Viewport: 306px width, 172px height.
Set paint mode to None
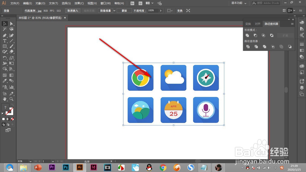coord(13,119)
